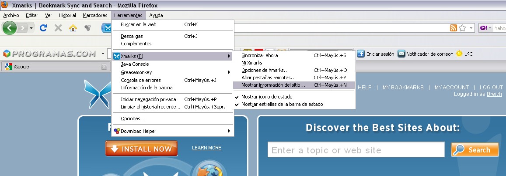Go back with the green arrow button
This screenshot has height=176, width=506.
[x=9, y=28]
